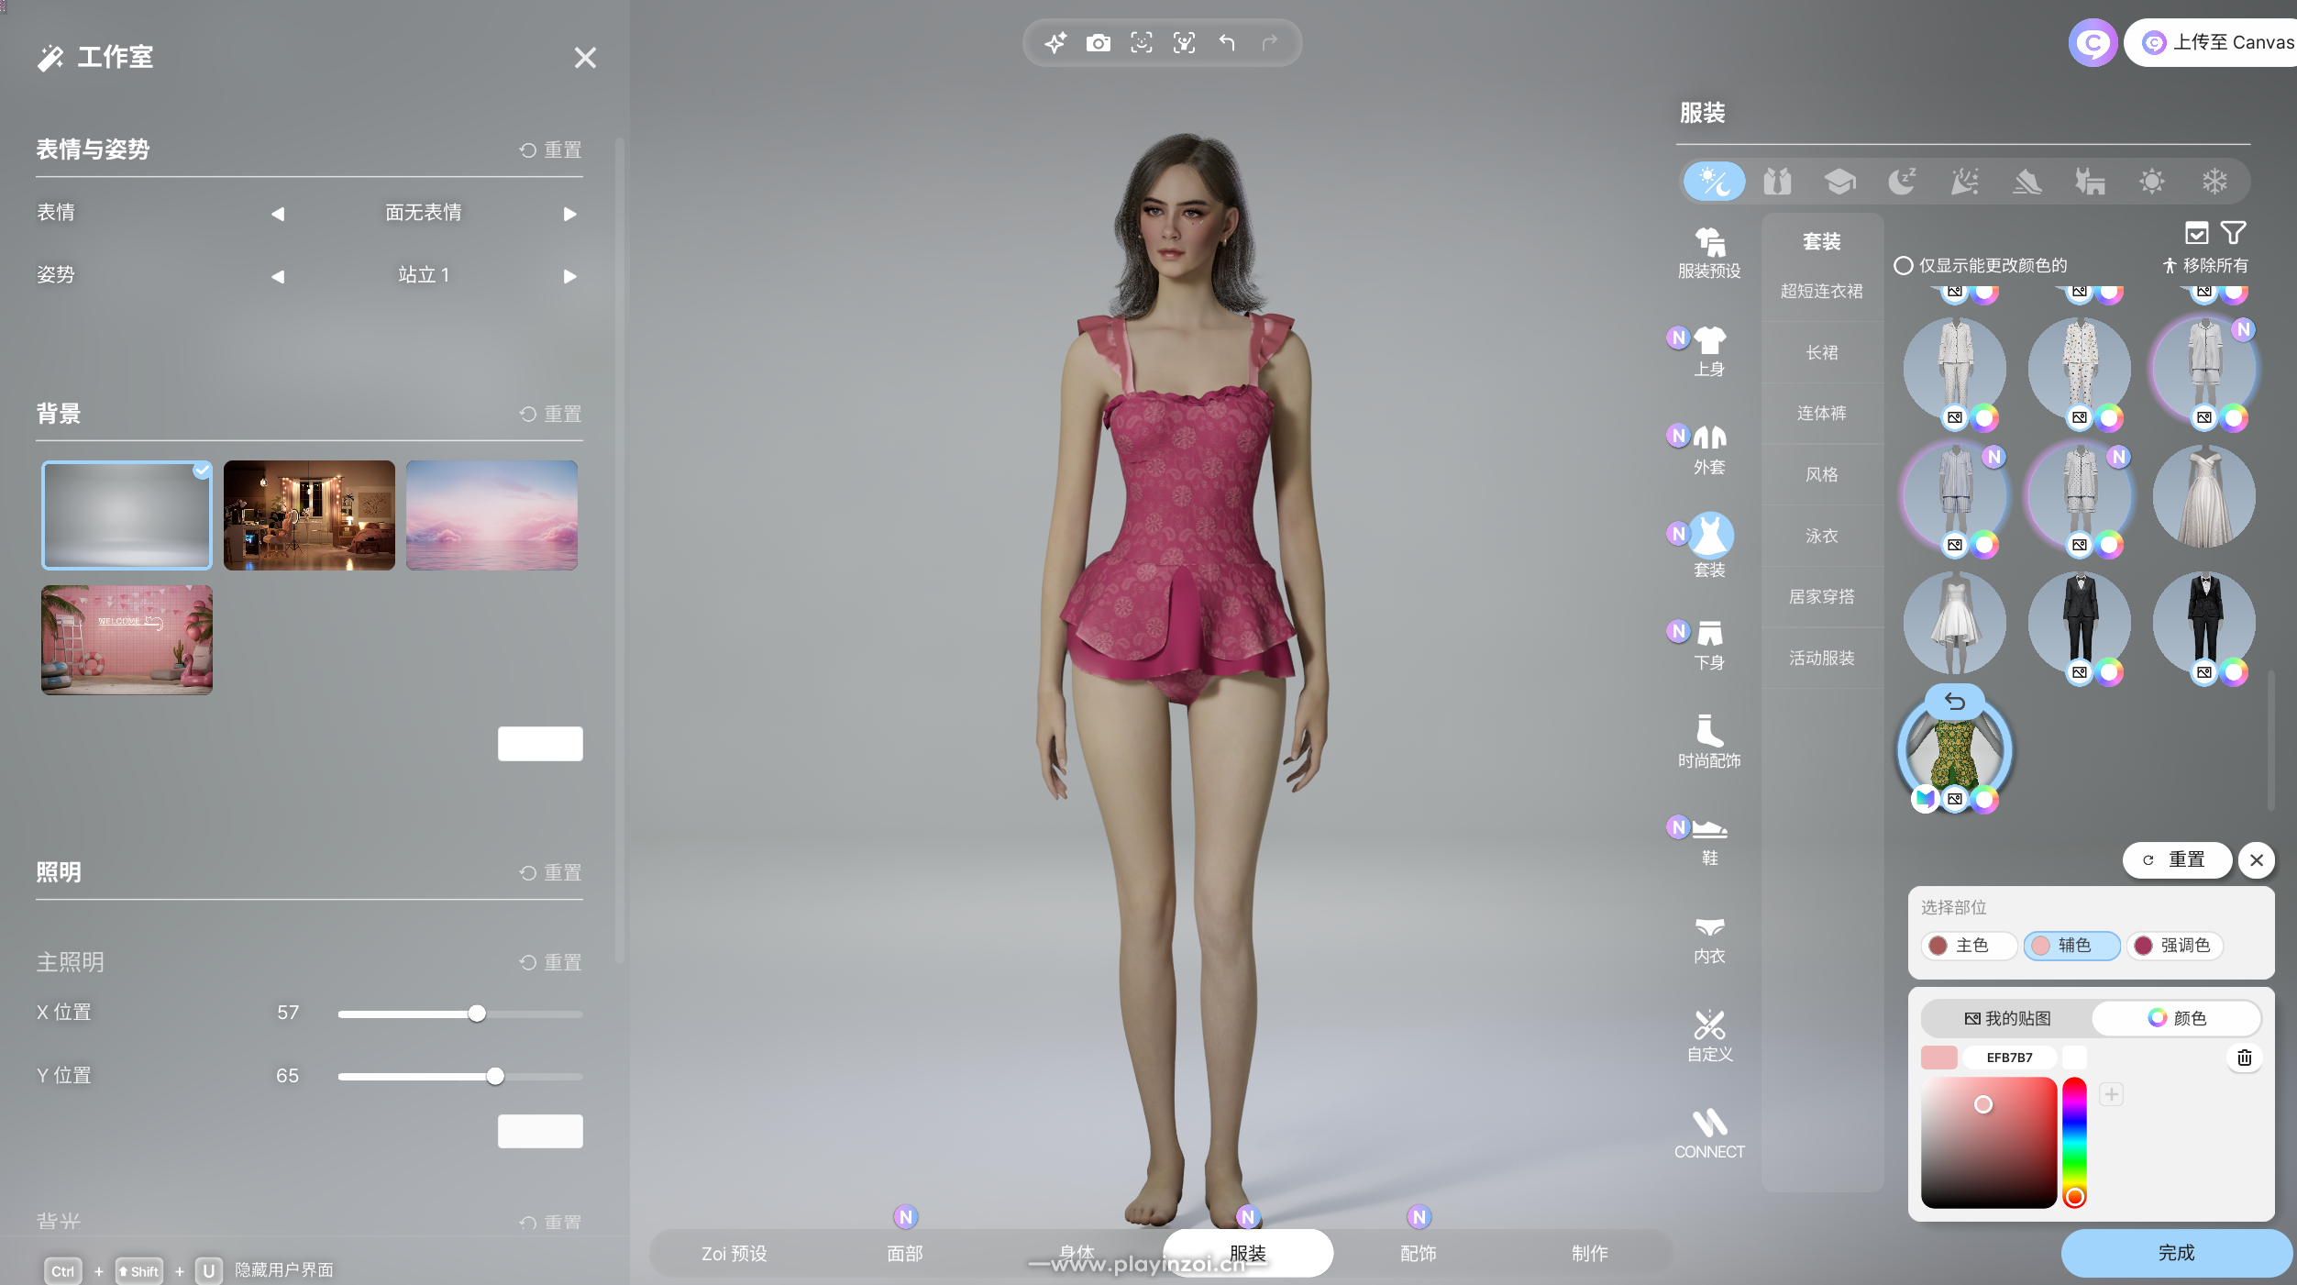
Task: Enable 仅显示能更改颜色的 radio option
Action: click(1904, 266)
